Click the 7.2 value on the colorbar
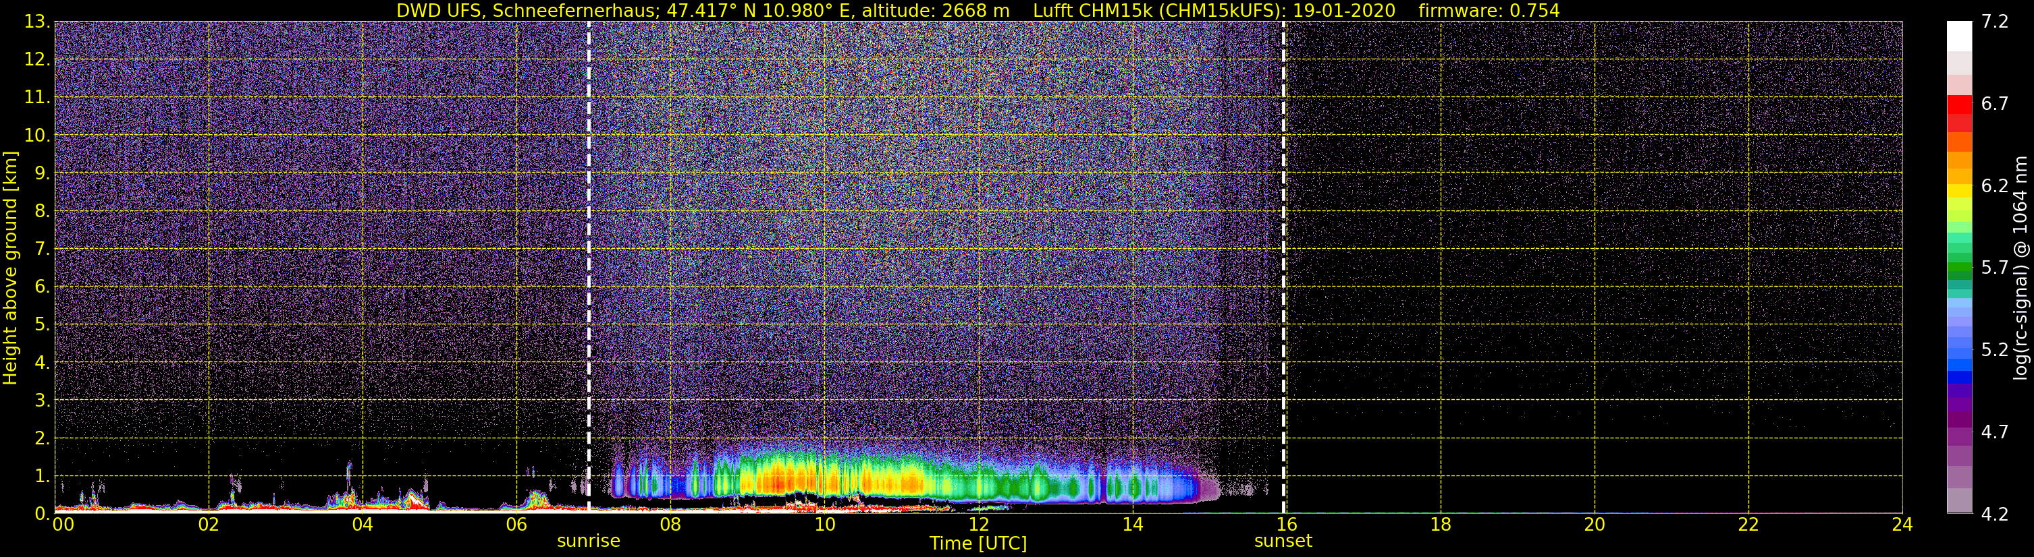Image resolution: width=2034 pixels, height=557 pixels. 1996,22
